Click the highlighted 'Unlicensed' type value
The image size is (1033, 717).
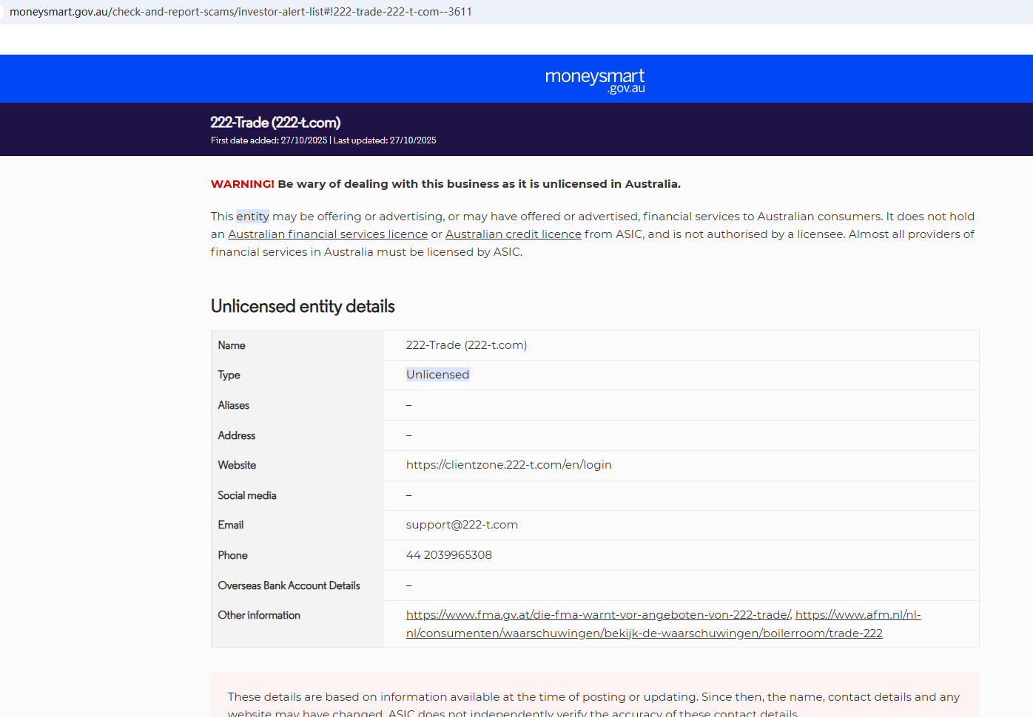click(x=437, y=375)
